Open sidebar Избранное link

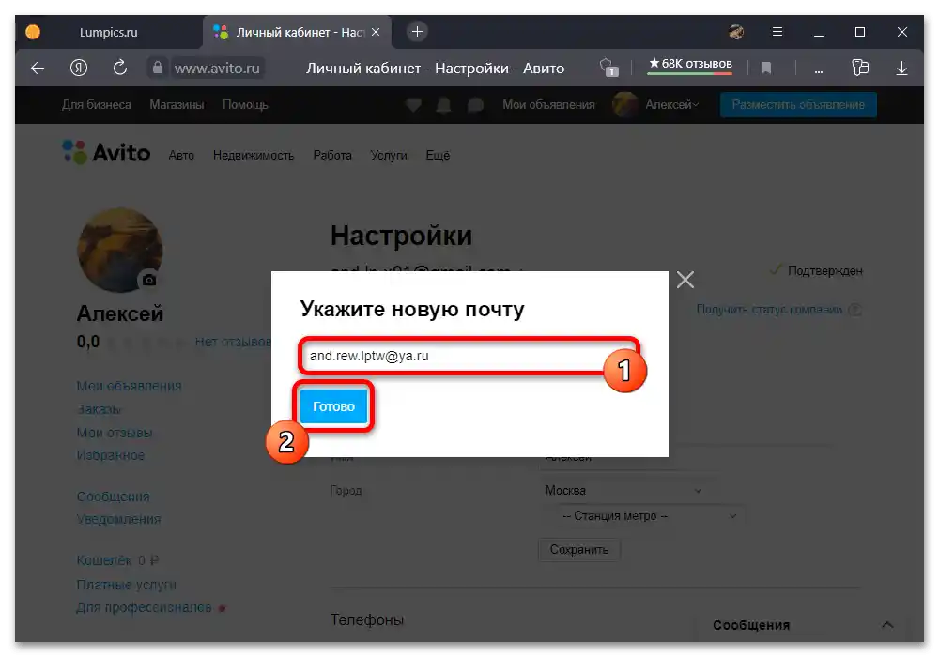(110, 455)
